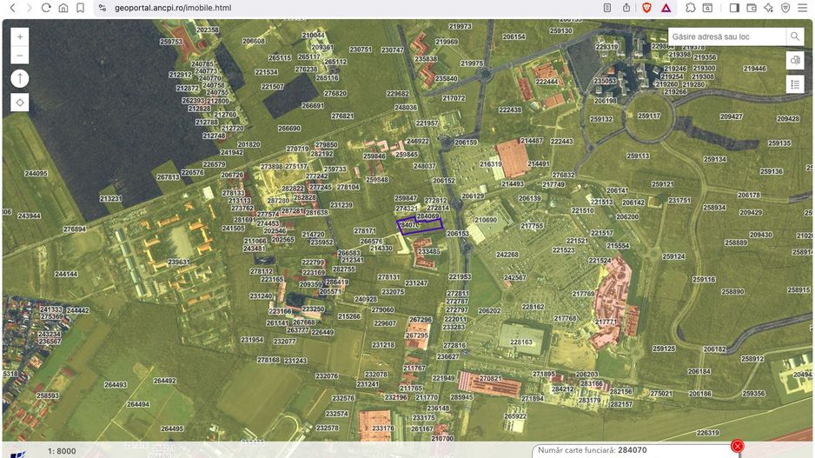
Task: Open the browser extensions puzzle icon
Action: click(690, 8)
